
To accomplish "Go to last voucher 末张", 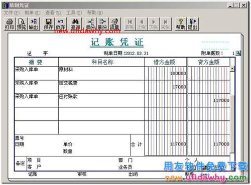I will click(x=166, y=24).
